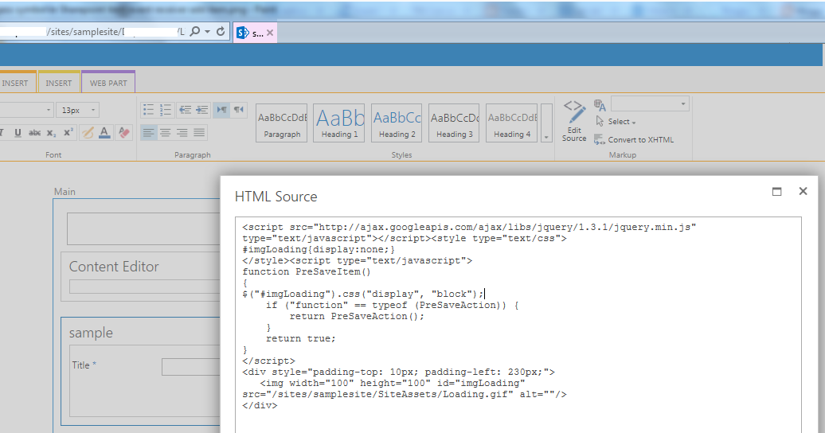This screenshot has height=433, width=825.
Task: Apply strikethrough formatting
Action: click(35, 133)
